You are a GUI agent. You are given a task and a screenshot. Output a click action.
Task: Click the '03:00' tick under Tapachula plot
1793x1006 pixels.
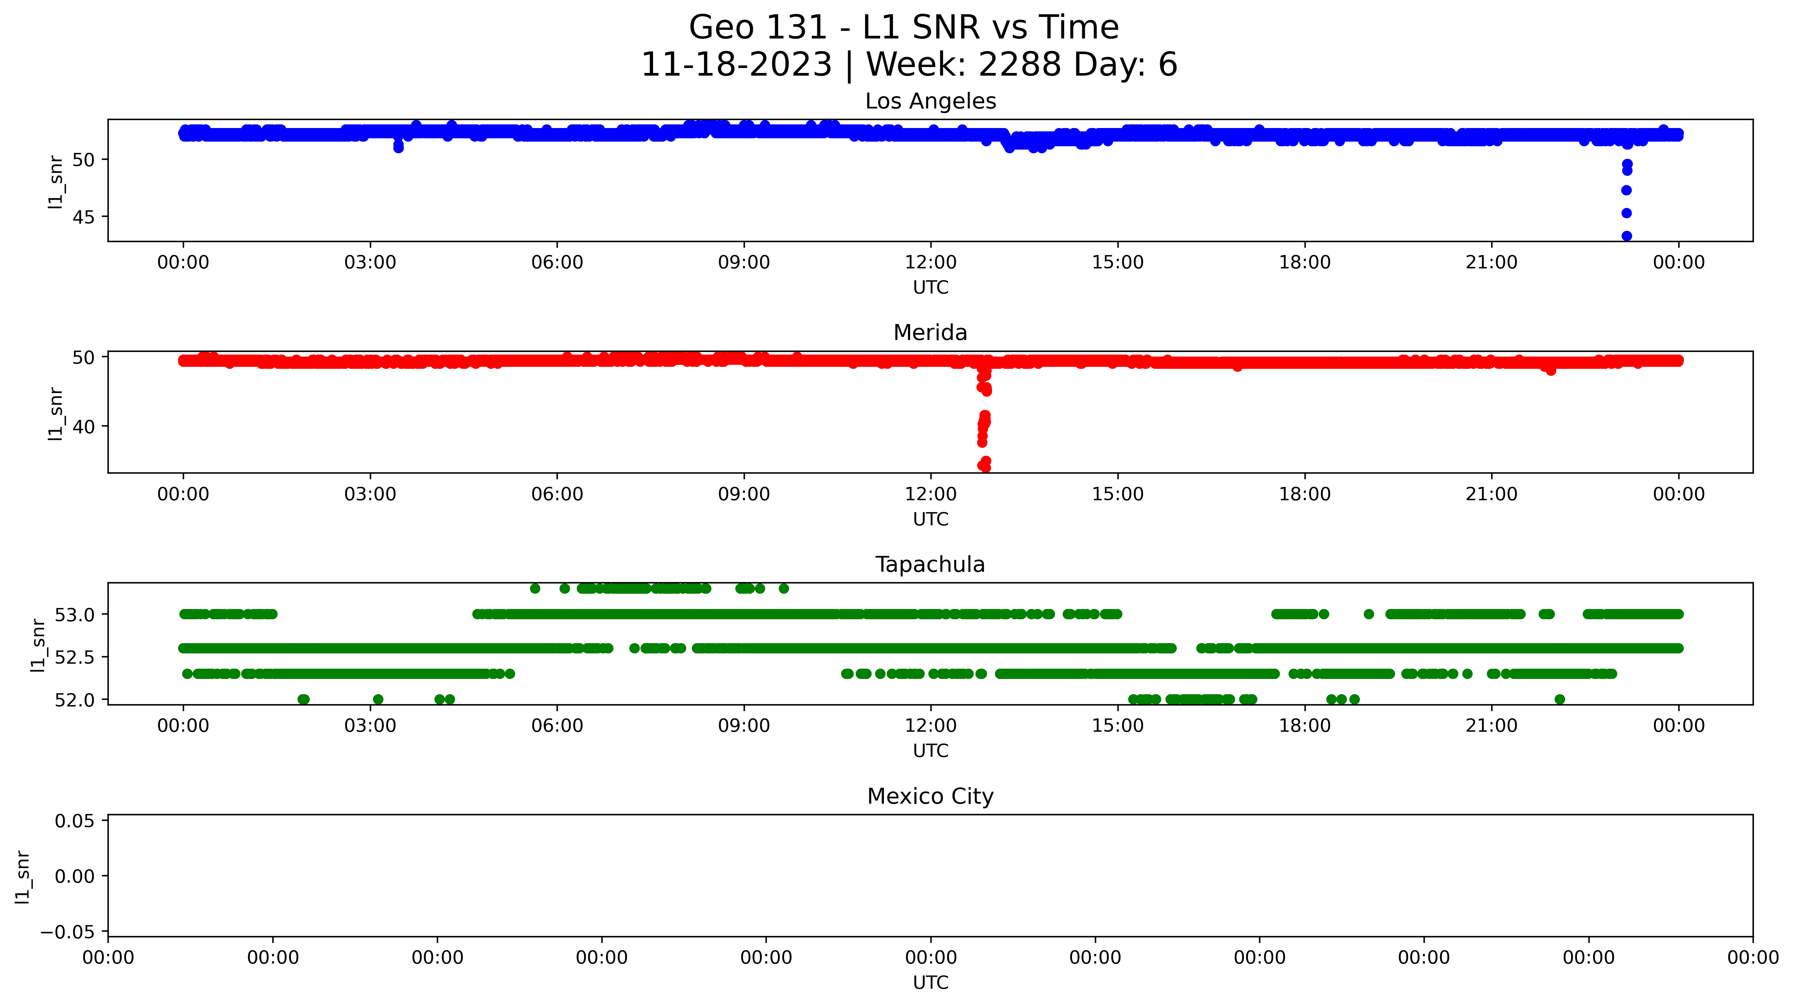pos(370,726)
